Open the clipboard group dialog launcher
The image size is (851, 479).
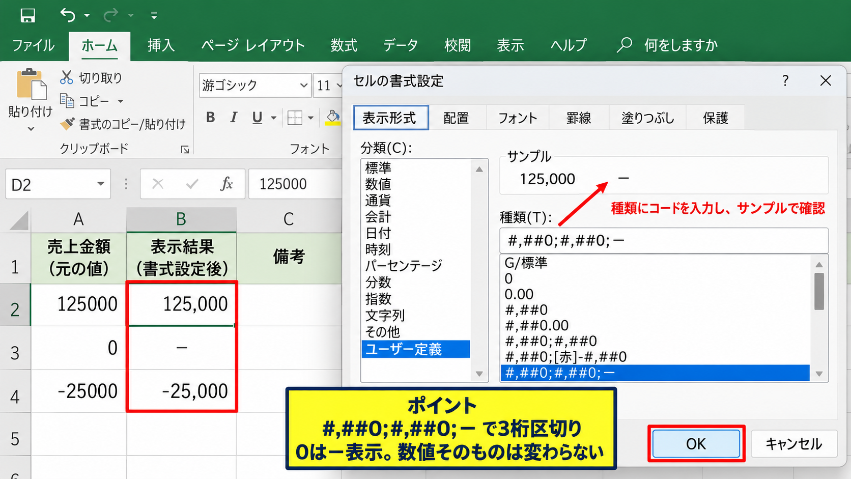click(185, 149)
